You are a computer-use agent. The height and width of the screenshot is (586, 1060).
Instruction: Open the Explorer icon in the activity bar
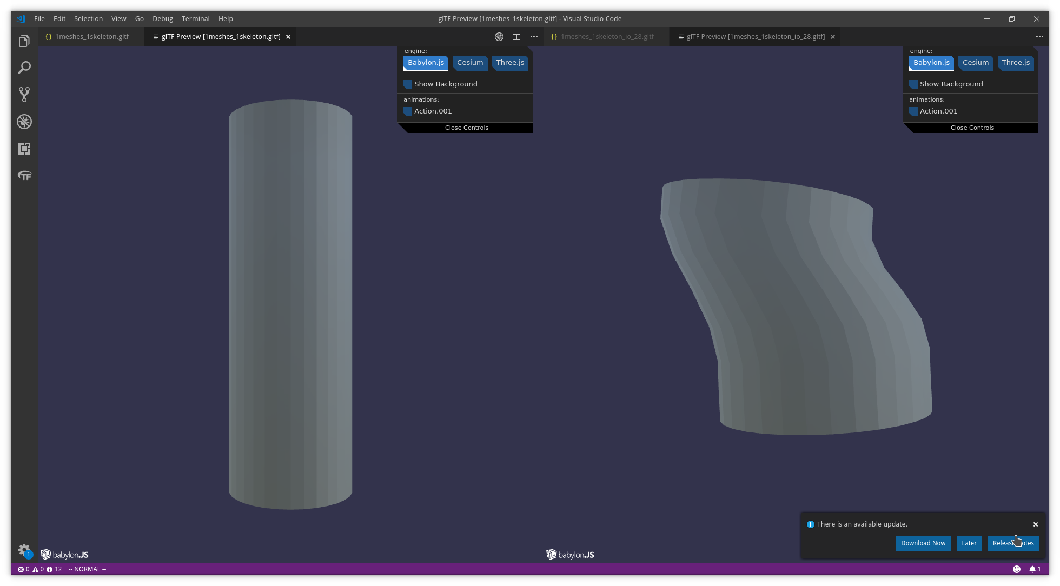click(24, 41)
